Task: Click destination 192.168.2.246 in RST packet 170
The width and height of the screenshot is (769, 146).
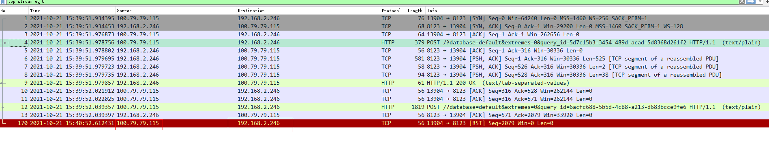Action: (x=259, y=123)
